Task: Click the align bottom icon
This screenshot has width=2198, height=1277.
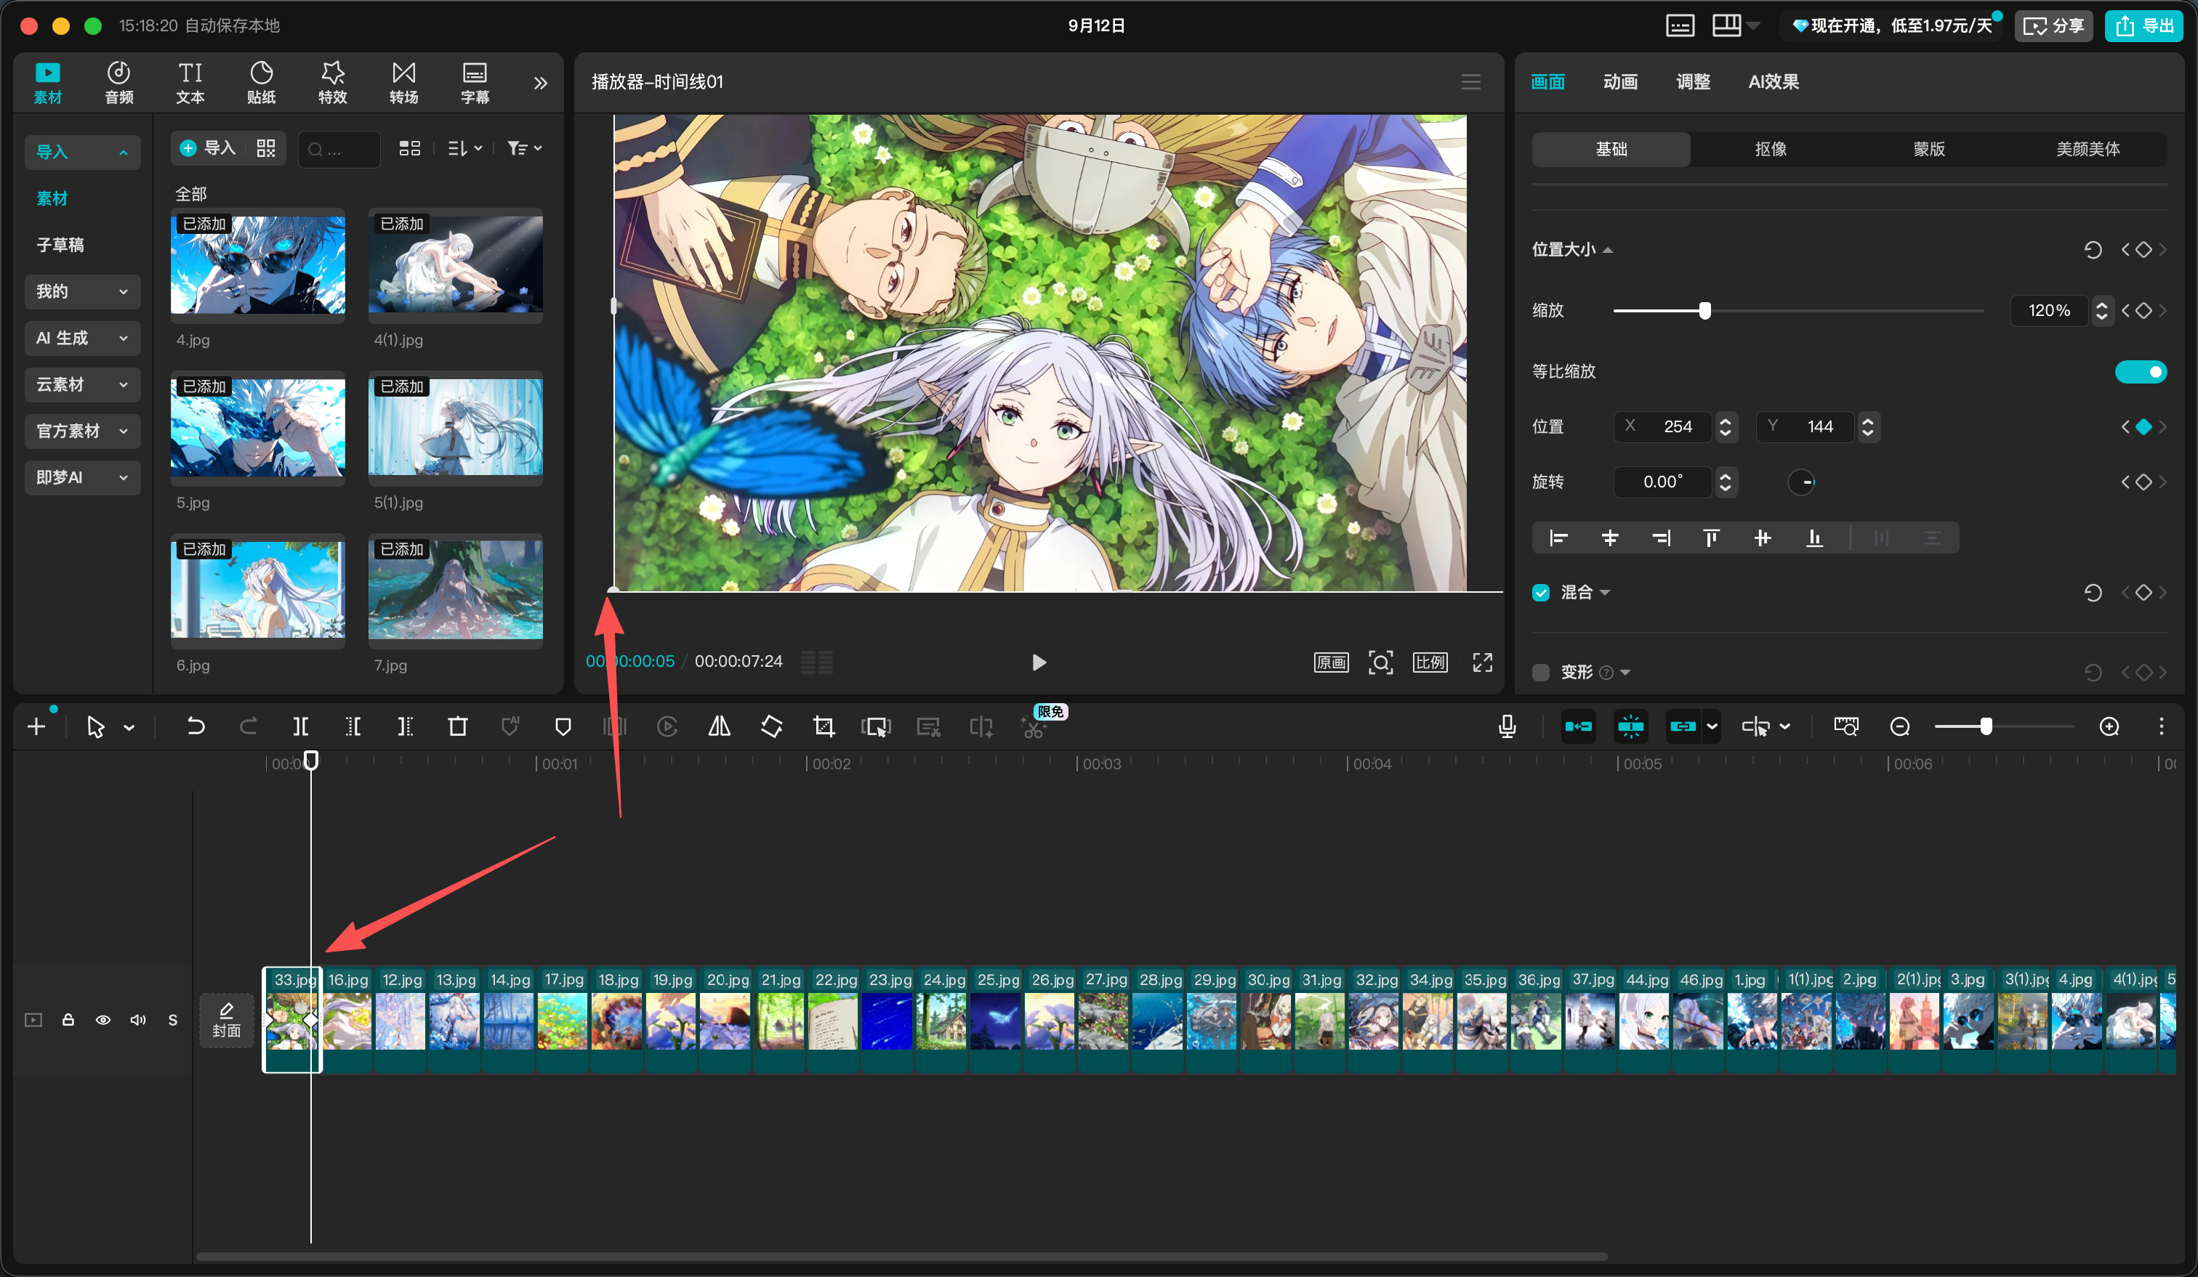Action: (x=1814, y=538)
